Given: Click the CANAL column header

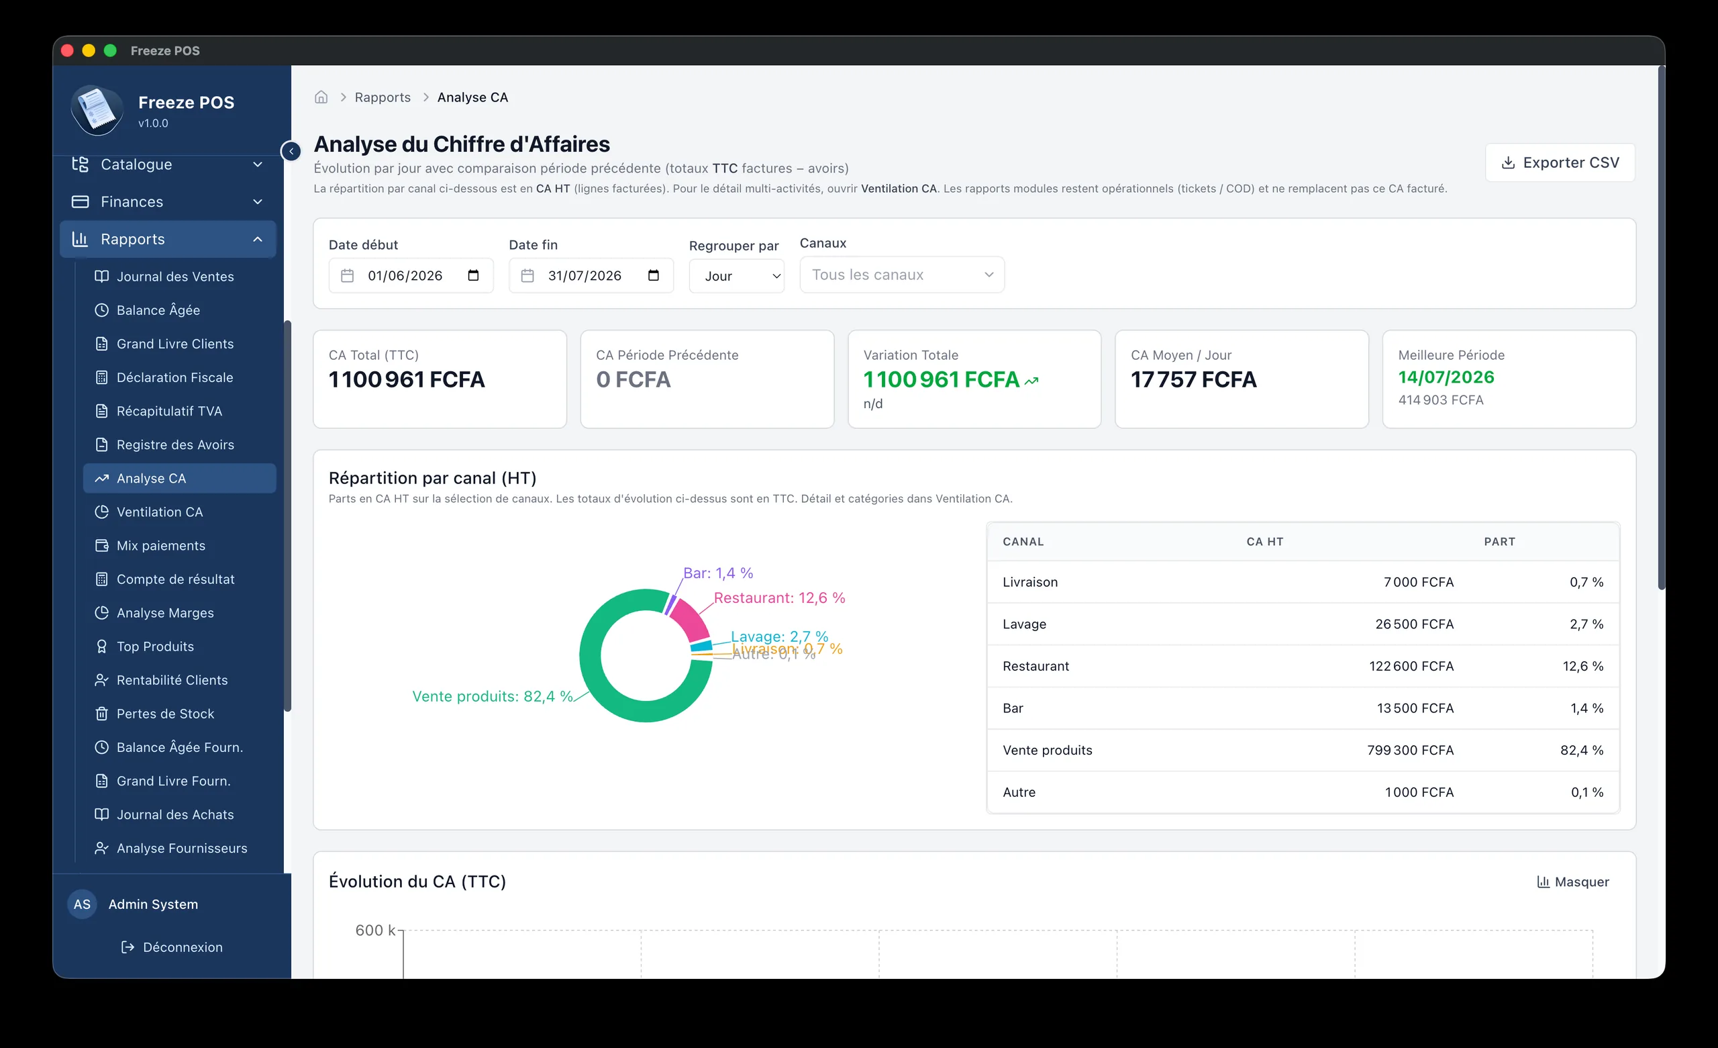Looking at the screenshot, I should pos(1023,541).
